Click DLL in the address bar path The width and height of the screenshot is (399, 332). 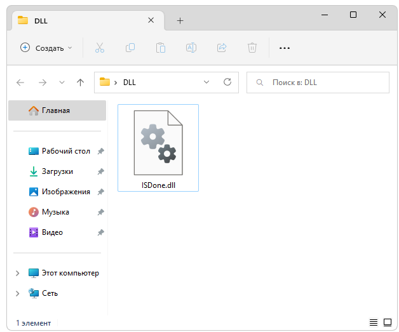pos(129,83)
